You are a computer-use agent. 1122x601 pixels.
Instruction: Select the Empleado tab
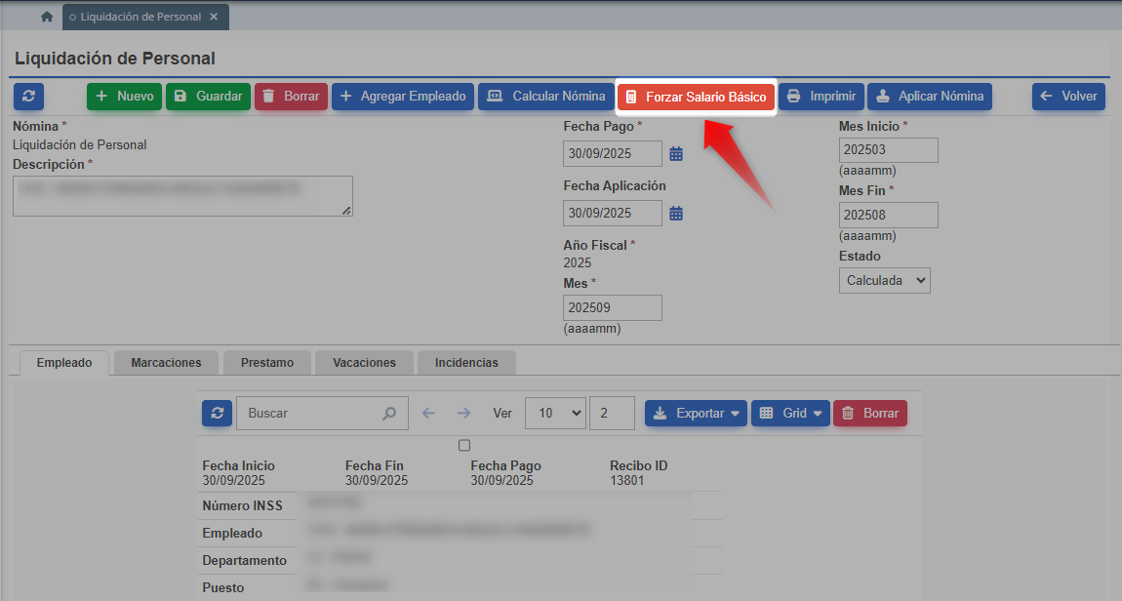pyautogui.click(x=64, y=363)
